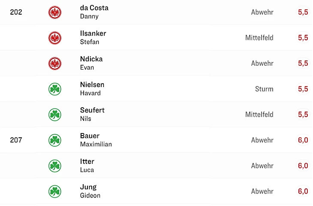Click Eintracht Frankfurt crest beside Ndicka
The image size is (313, 206).
tap(55, 64)
